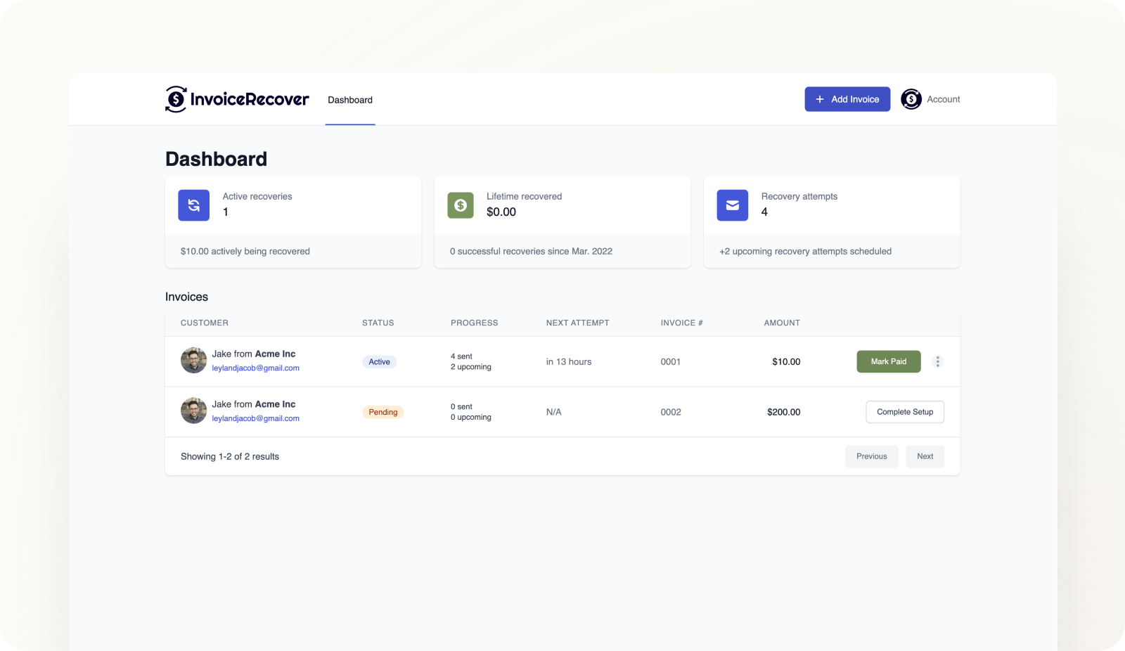Click the Invoices section heading
This screenshot has width=1125, height=651.
186,297
